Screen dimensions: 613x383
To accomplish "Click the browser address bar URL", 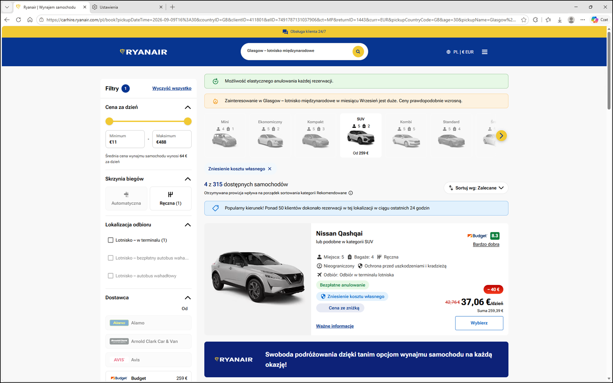I will (x=281, y=20).
